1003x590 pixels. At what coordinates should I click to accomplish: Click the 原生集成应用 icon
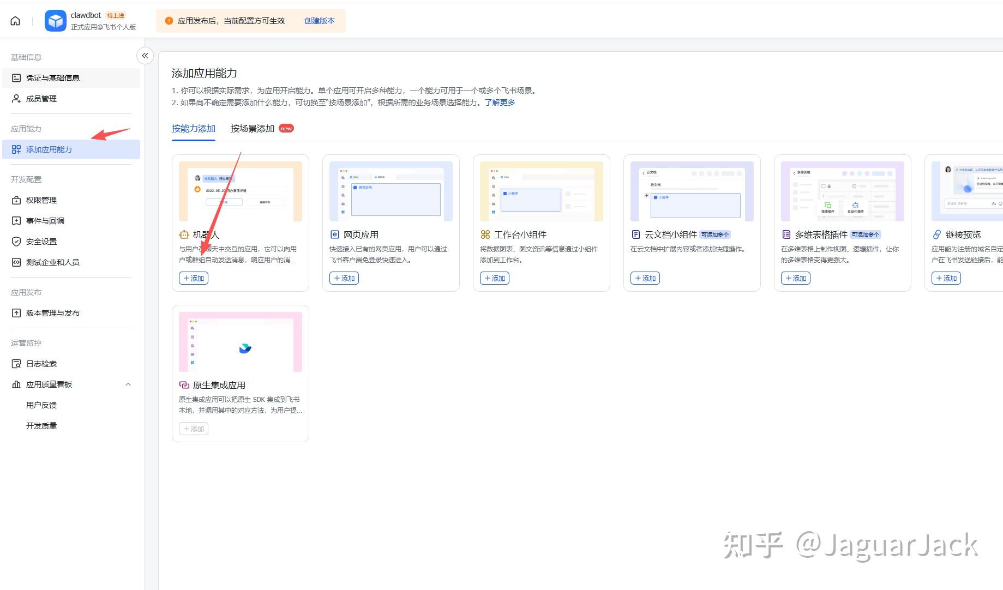[184, 385]
